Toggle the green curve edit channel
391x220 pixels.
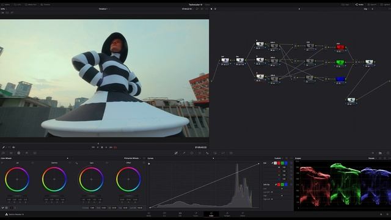282,163
